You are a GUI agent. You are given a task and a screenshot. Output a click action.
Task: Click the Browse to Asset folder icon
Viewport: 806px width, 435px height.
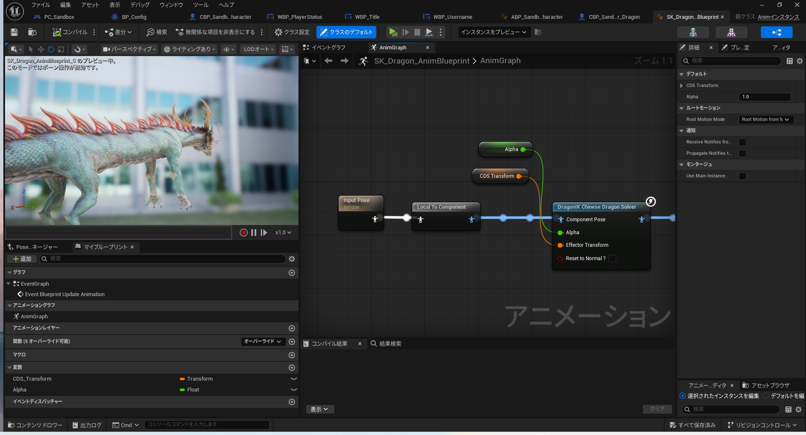32,32
